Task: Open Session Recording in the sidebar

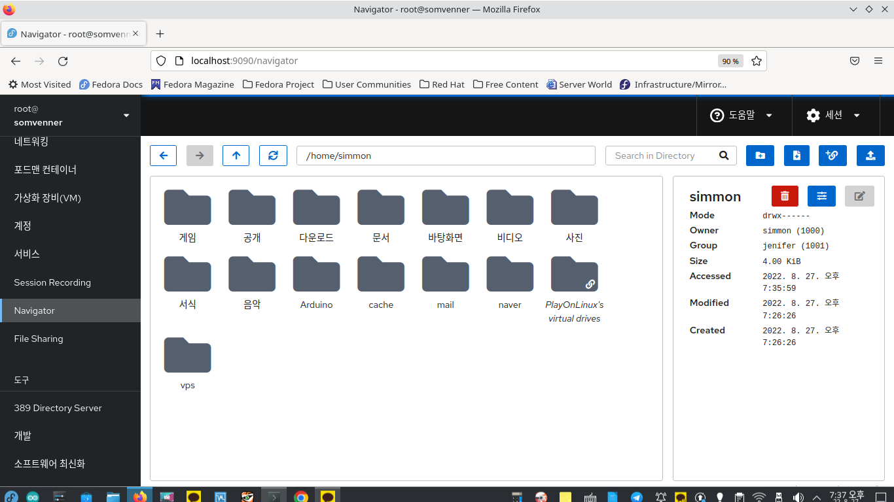Action: click(70, 282)
